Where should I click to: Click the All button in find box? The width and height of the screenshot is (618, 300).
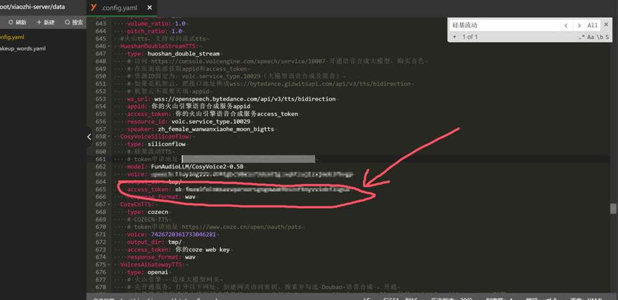point(592,26)
